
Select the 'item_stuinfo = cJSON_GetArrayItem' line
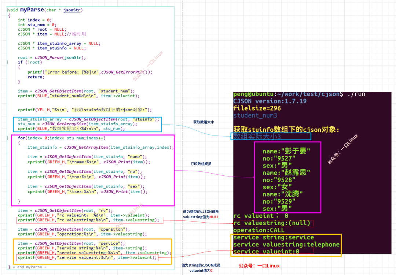coord(101,147)
